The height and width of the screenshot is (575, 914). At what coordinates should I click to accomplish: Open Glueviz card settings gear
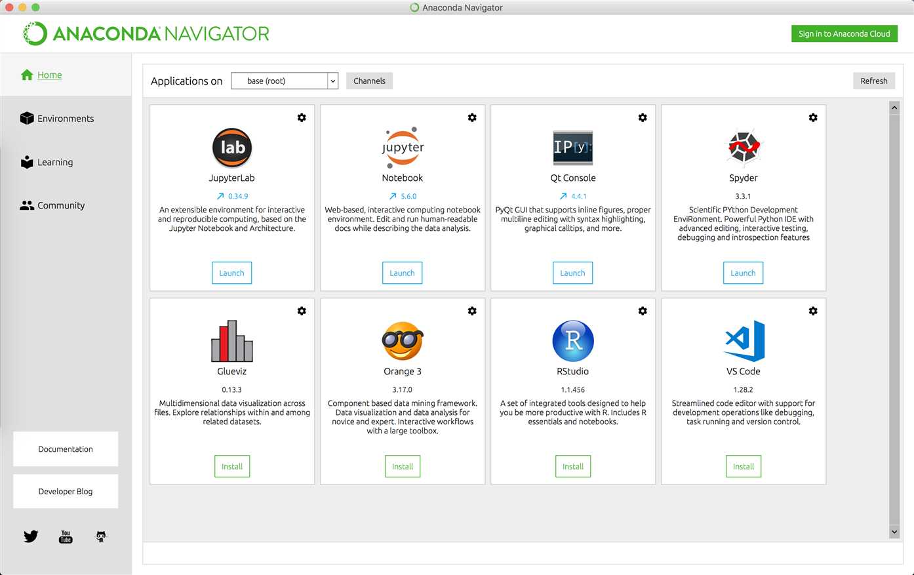coord(302,311)
